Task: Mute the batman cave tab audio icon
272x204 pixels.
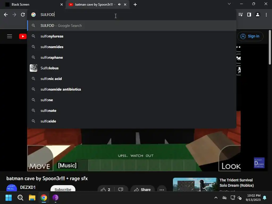Action: click(x=119, y=5)
